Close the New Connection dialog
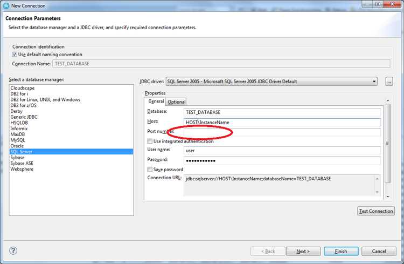Image resolution: width=404 pixels, height=264 pixels. [x=392, y=4]
